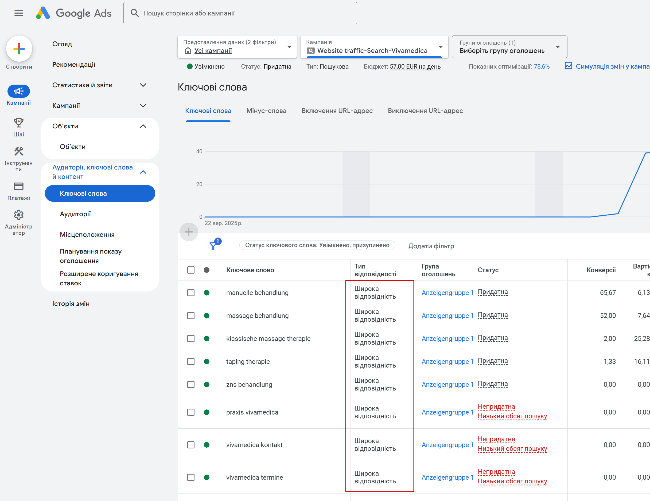Switch to the Мінус-слова tab
Screen dimensions: 650x501
[x=266, y=111]
